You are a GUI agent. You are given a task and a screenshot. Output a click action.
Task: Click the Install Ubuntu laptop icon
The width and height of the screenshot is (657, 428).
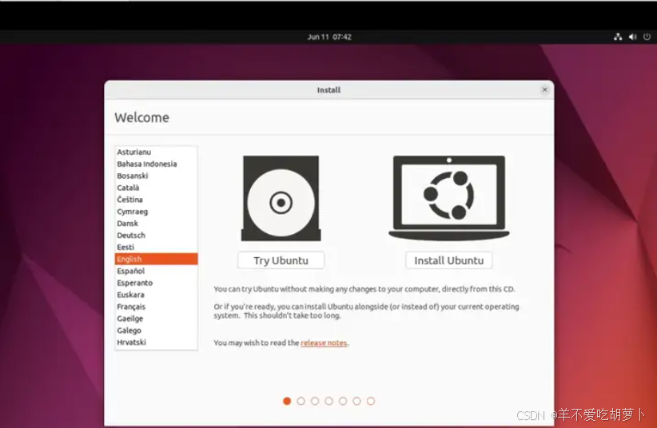click(448, 198)
